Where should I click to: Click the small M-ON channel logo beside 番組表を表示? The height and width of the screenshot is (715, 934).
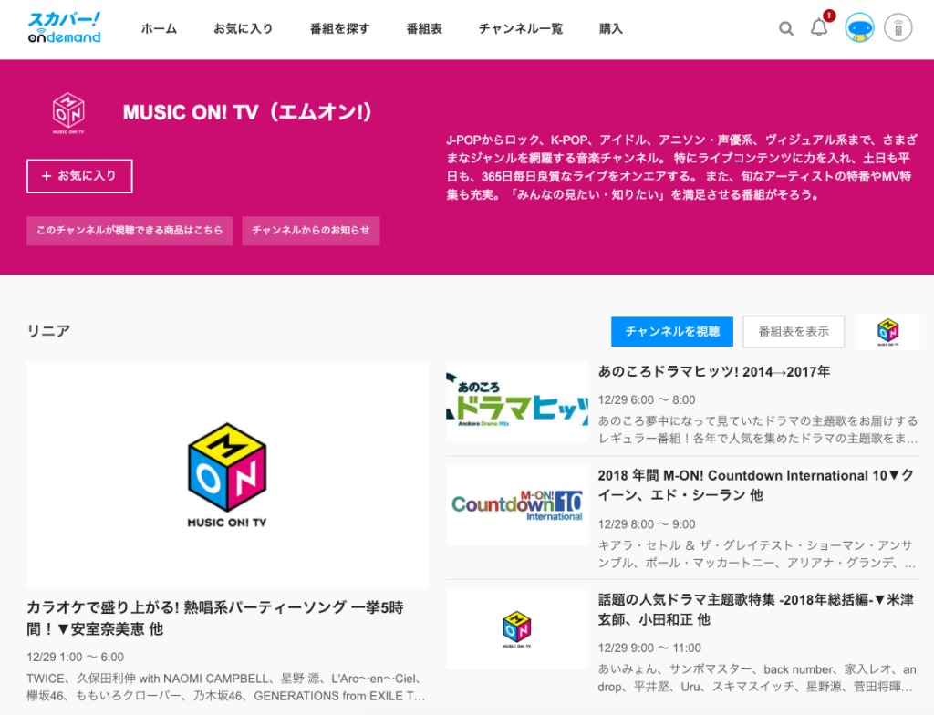[x=888, y=332]
